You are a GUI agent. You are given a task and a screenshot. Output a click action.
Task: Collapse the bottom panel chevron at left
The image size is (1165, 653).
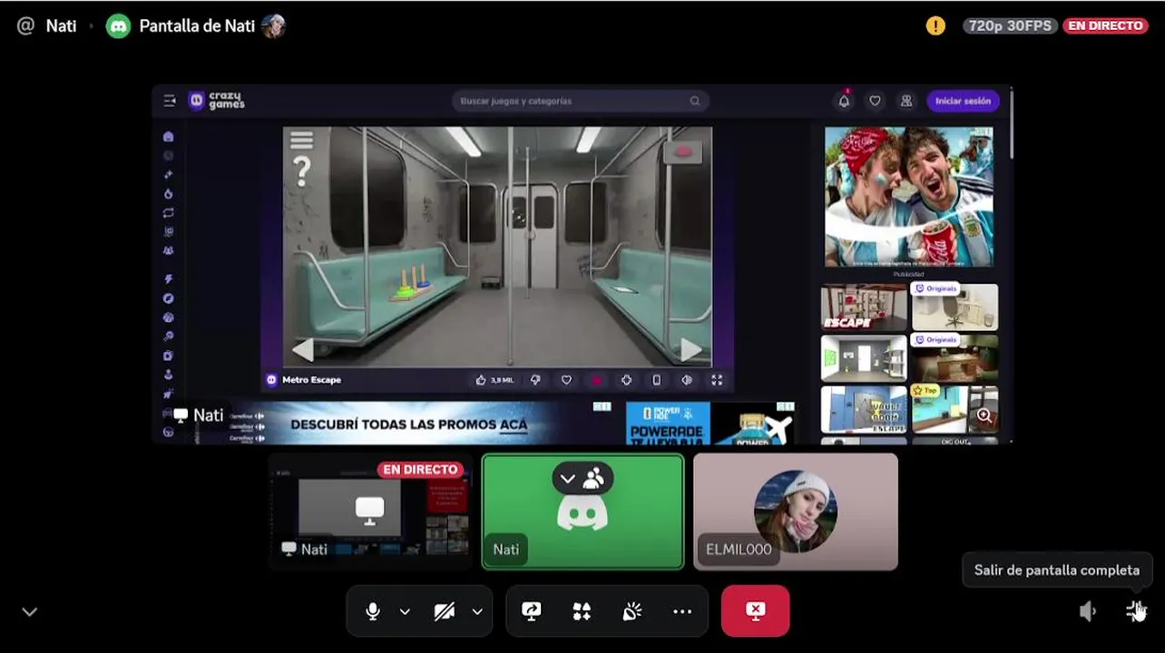30,612
